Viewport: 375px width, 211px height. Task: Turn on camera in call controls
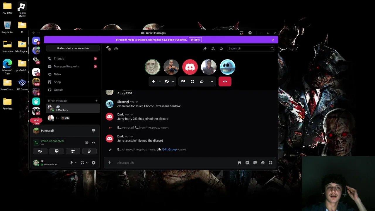(167, 81)
